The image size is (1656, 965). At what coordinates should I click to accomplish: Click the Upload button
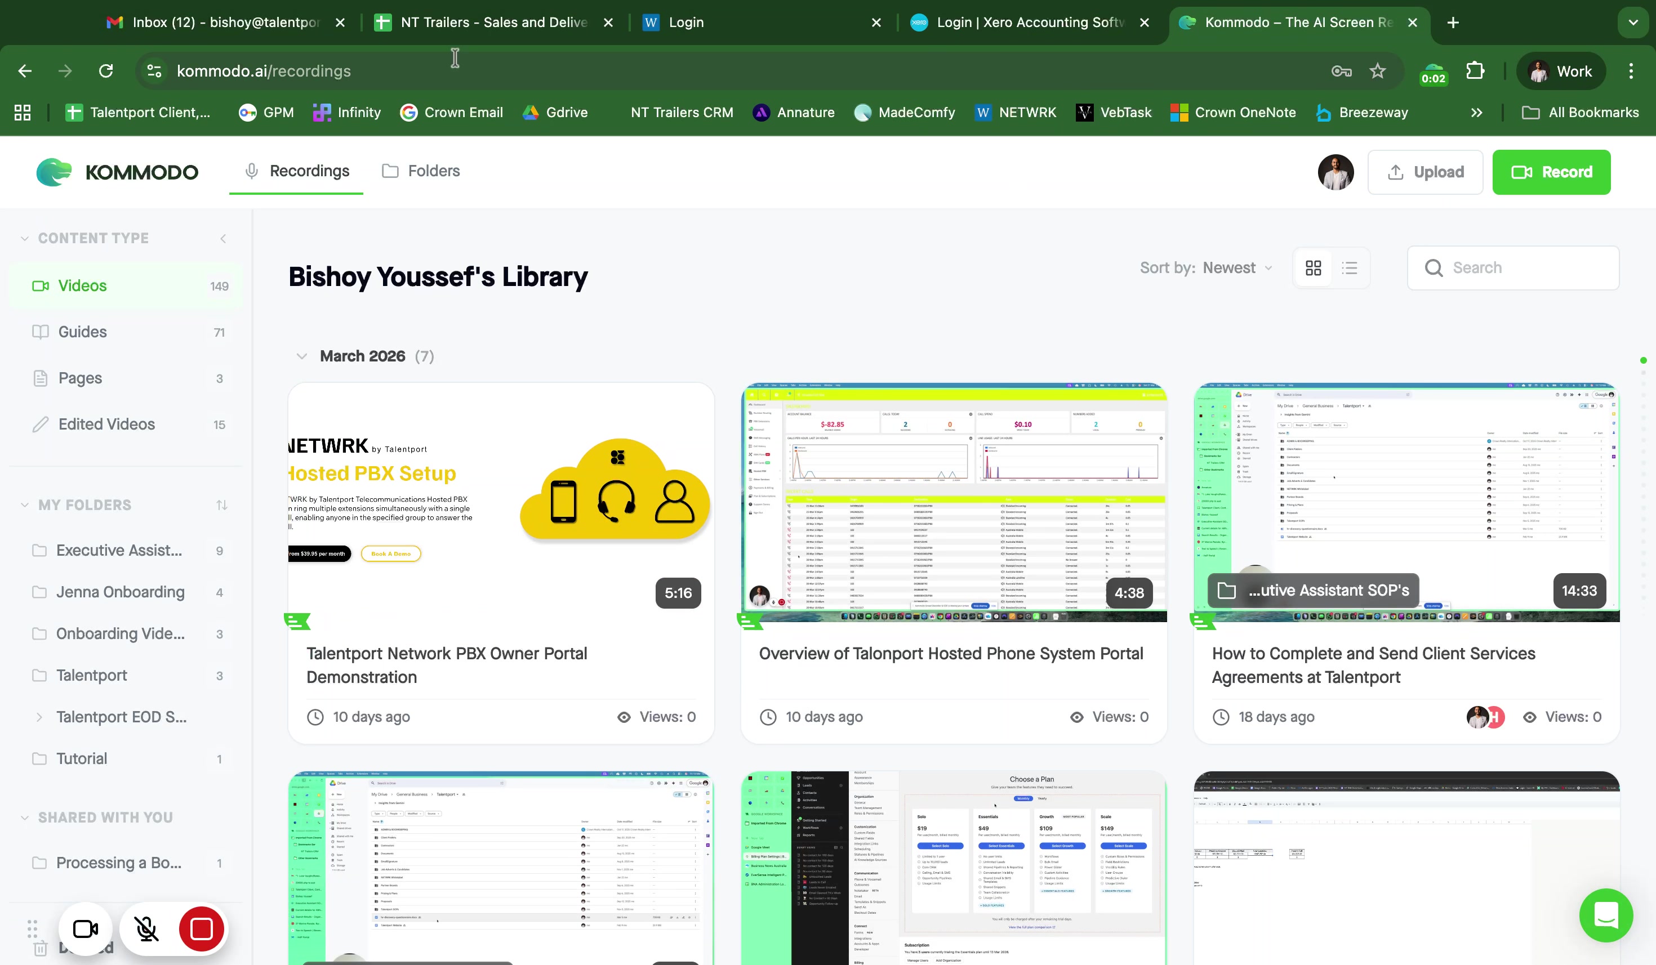point(1424,172)
